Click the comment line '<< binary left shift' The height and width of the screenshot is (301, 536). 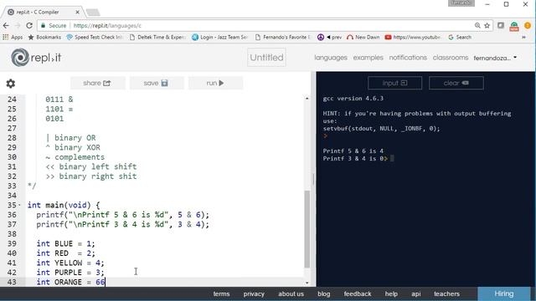click(91, 166)
